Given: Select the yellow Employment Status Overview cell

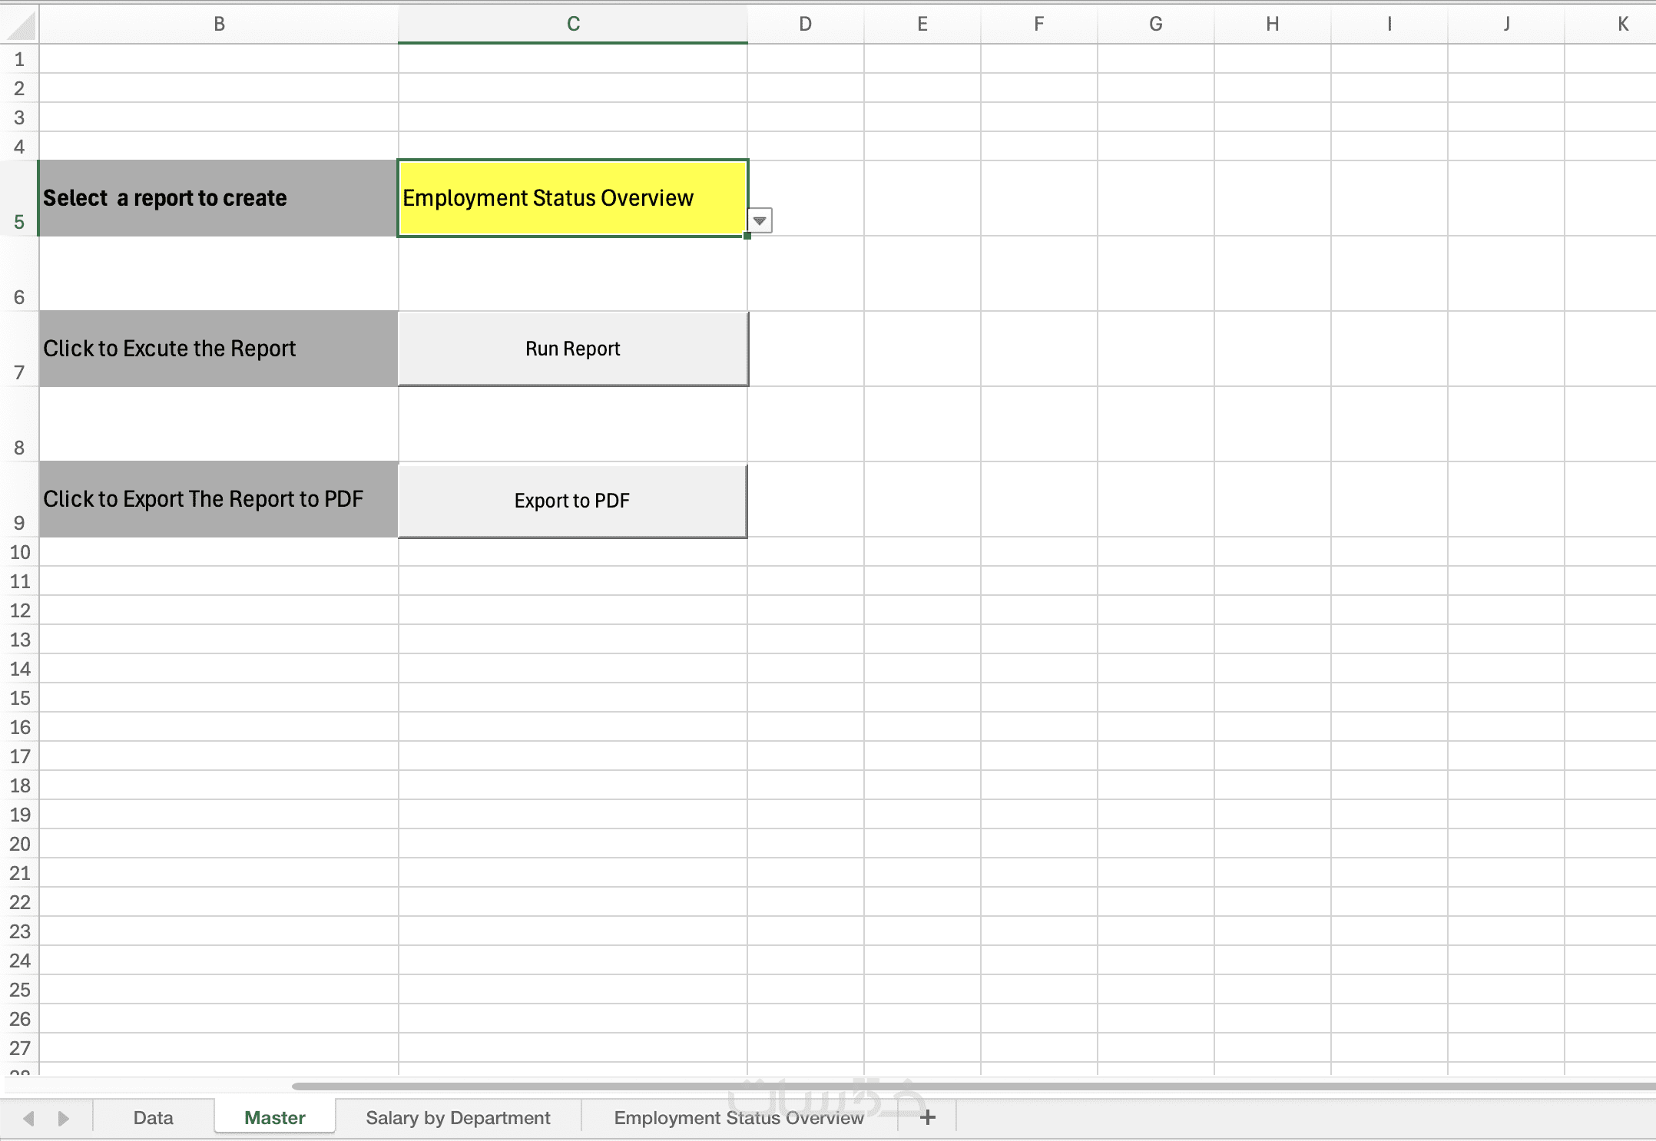Looking at the screenshot, I should (572, 198).
